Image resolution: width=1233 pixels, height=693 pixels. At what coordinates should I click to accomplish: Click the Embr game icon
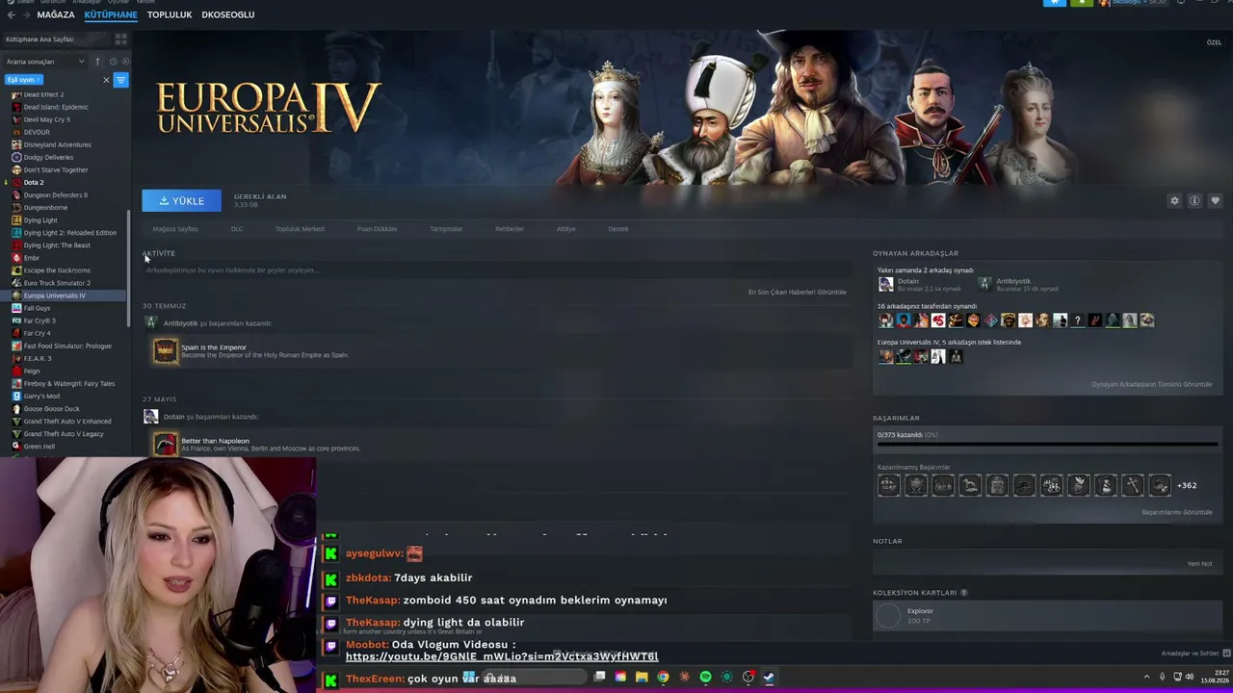point(16,258)
